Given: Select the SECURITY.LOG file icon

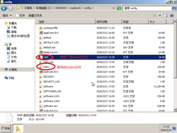Looking at the screenshot, I should (x=41, y=82).
